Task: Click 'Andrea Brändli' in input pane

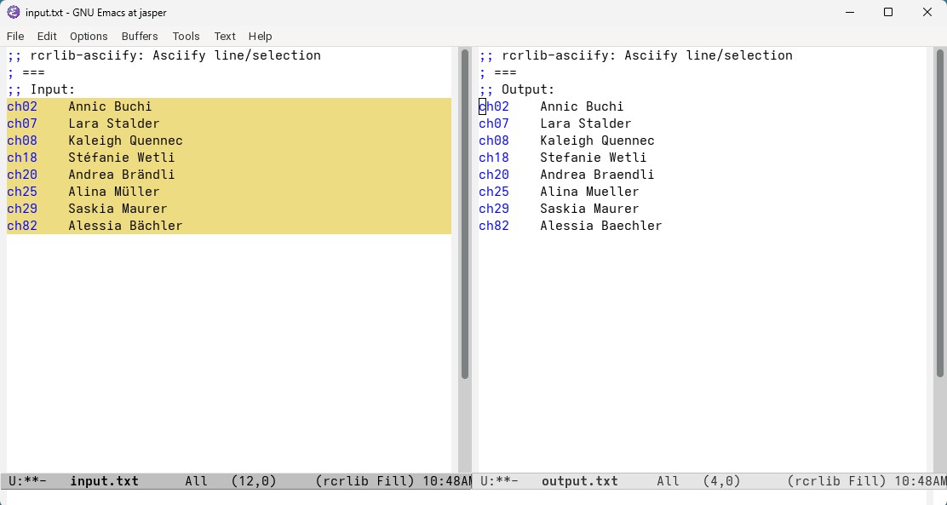Action: 122,175
